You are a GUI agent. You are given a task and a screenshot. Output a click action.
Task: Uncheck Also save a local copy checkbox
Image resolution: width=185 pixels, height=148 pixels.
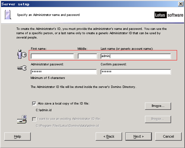click(34, 104)
